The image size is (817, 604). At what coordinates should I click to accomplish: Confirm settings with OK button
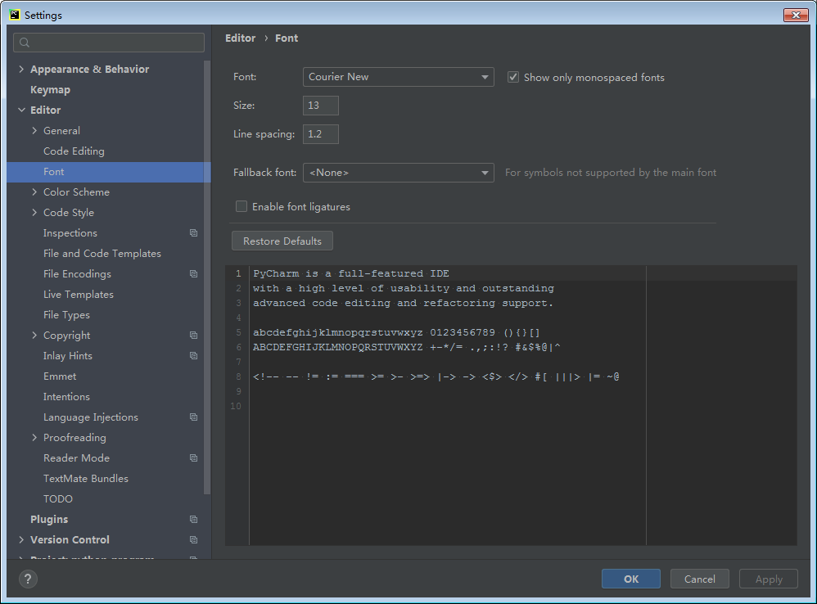pyautogui.click(x=631, y=579)
